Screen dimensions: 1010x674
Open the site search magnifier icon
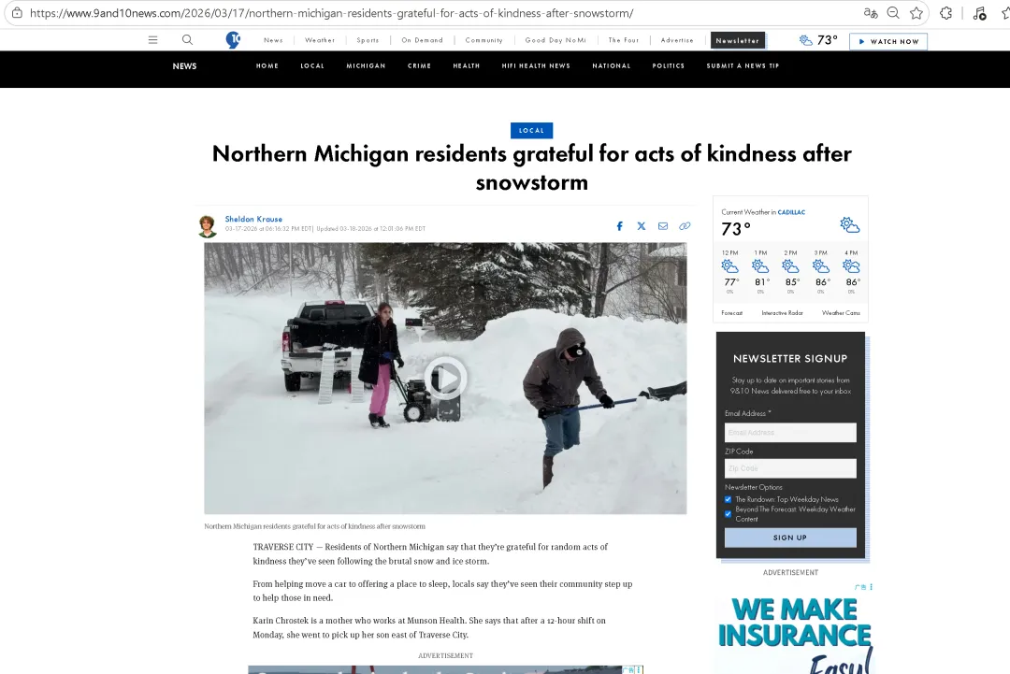coord(187,40)
